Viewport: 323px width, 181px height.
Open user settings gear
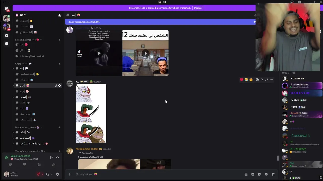57,174
